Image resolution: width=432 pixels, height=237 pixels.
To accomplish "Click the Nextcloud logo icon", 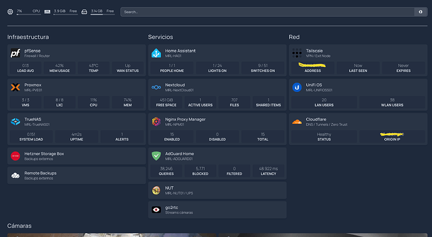I will pyautogui.click(x=157, y=88).
